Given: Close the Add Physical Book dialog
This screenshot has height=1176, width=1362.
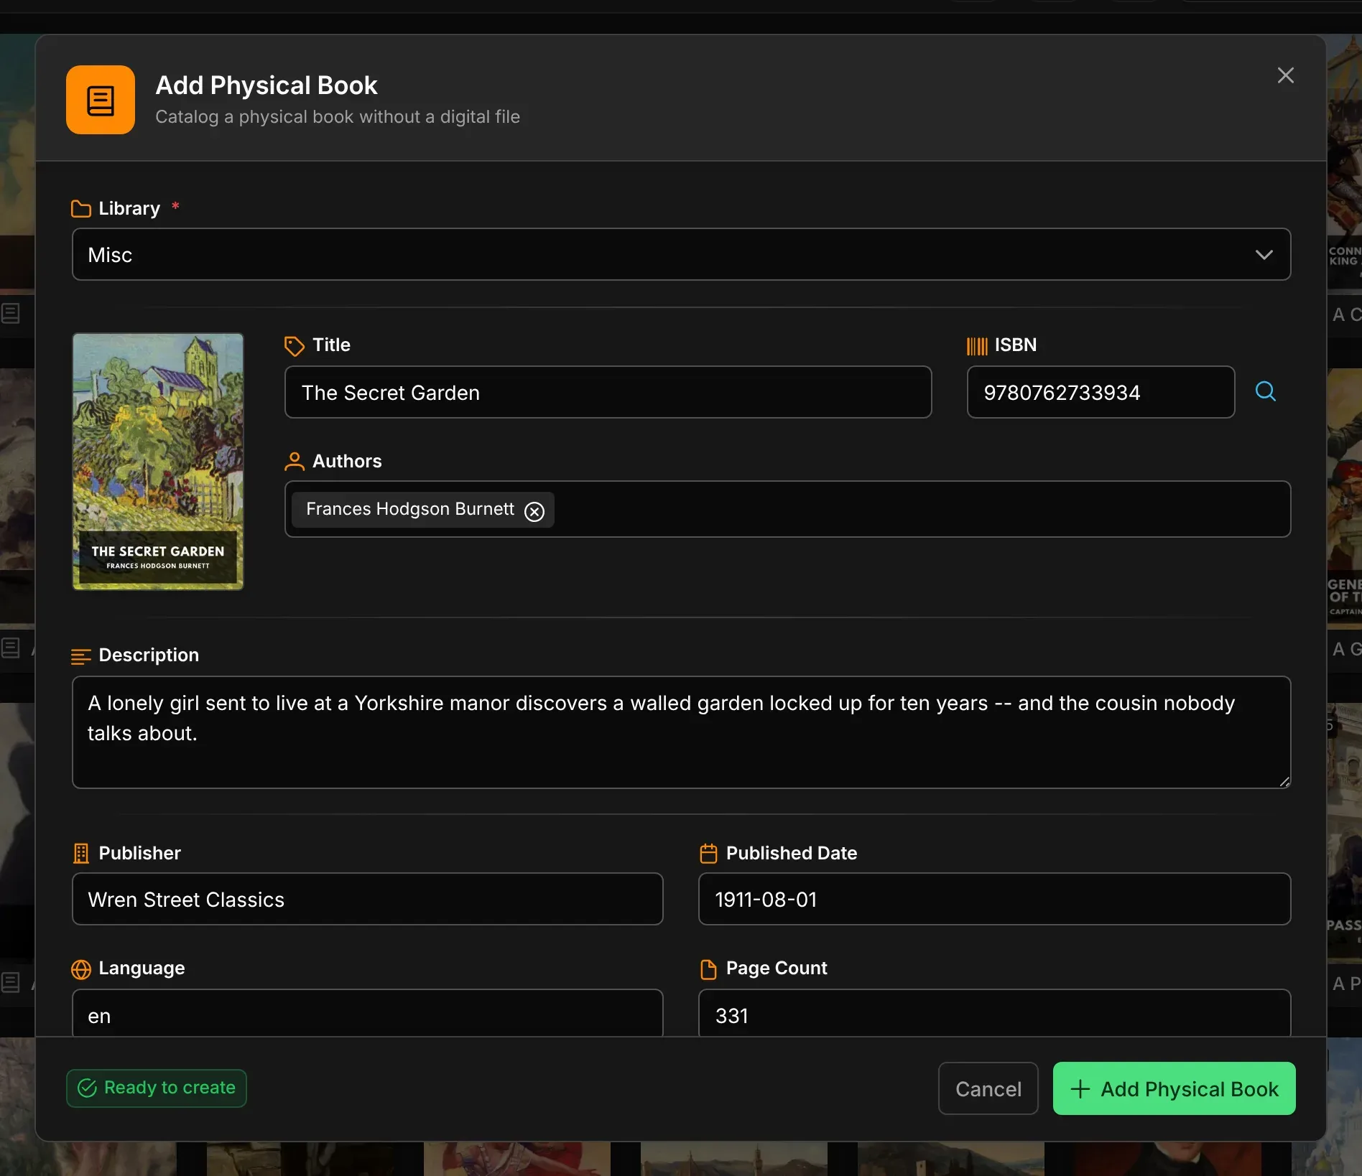Looking at the screenshot, I should click(1286, 75).
